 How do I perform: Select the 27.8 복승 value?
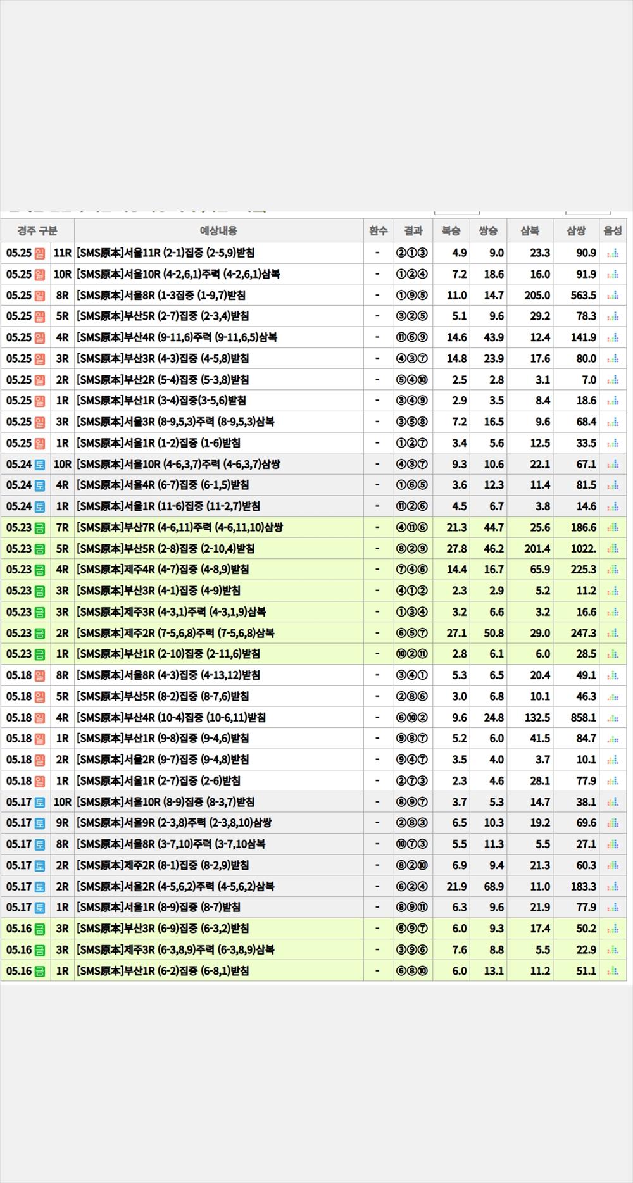pyautogui.click(x=456, y=549)
